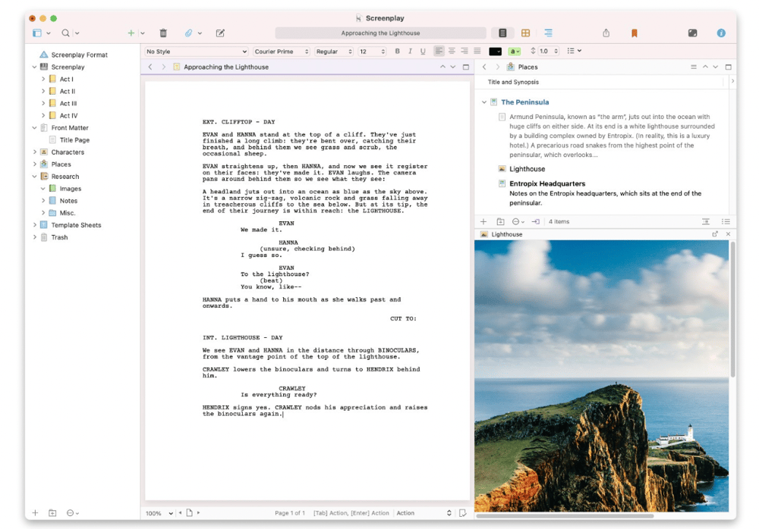Open the binder footer actions menu
The height and width of the screenshot is (529, 759).
72,512
